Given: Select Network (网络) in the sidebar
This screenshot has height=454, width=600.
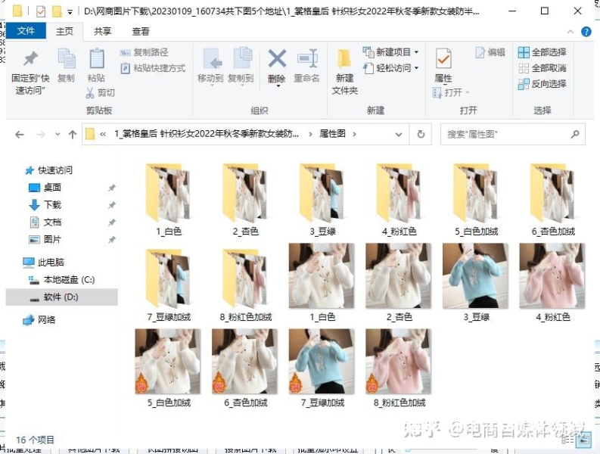Looking at the screenshot, I should pyautogui.click(x=39, y=319).
